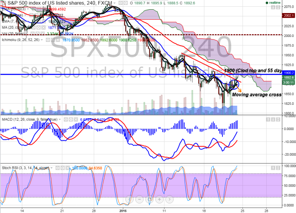Open settings gear for EMA (7, close)
Viewport: 296px width, 213px height.
point(38,21)
